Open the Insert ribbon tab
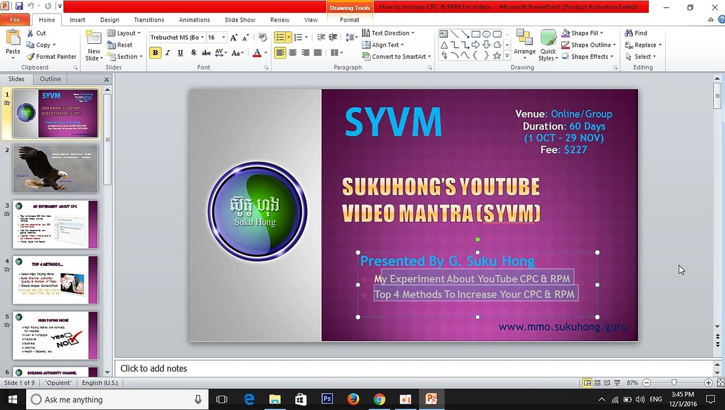 (77, 19)
